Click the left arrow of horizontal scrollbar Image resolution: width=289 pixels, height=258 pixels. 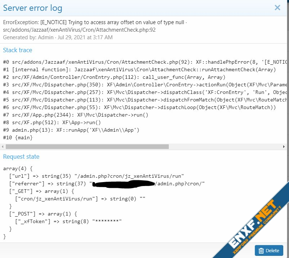(x=3, y=146)
